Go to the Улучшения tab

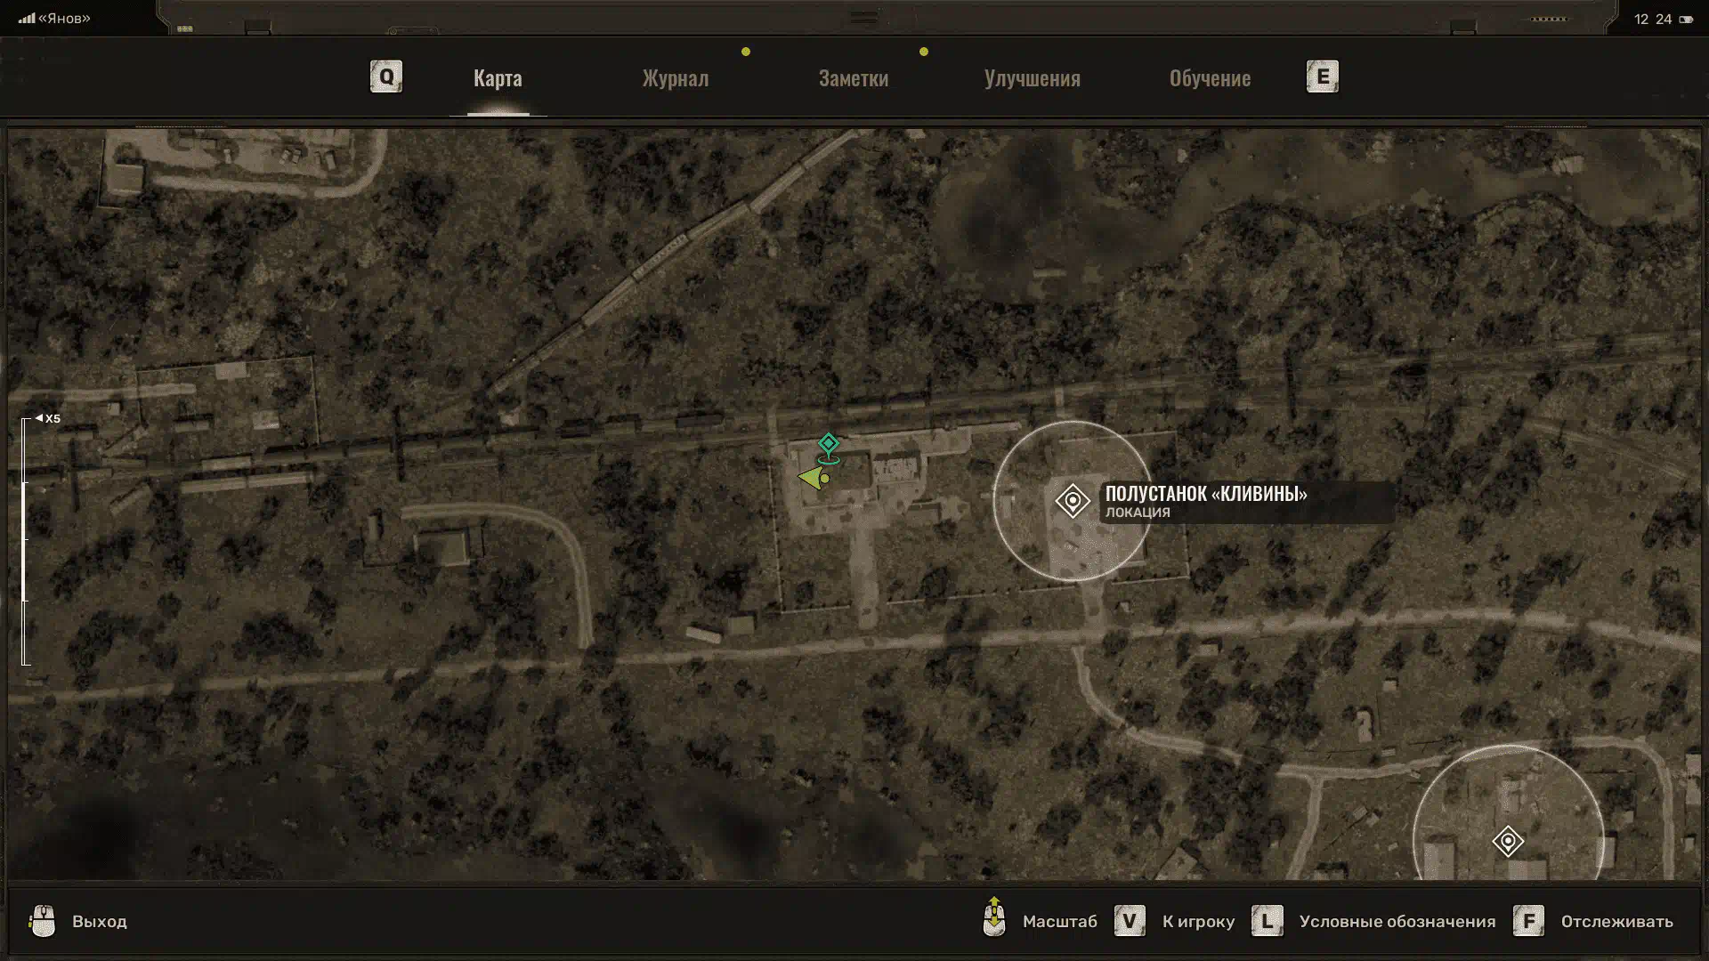1032,78
